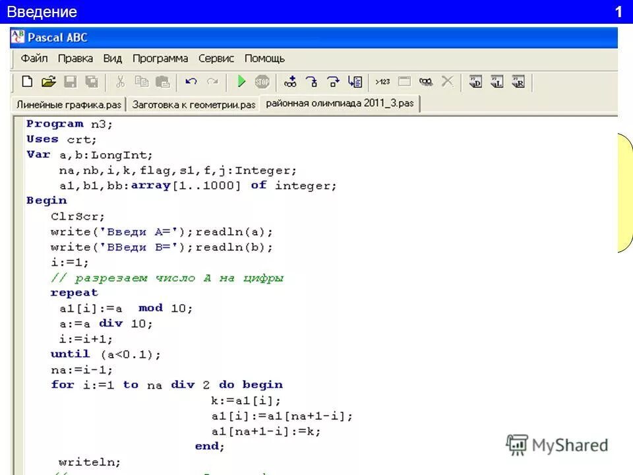Switch to the Линейные графика.pas tab

coord(69,105)
